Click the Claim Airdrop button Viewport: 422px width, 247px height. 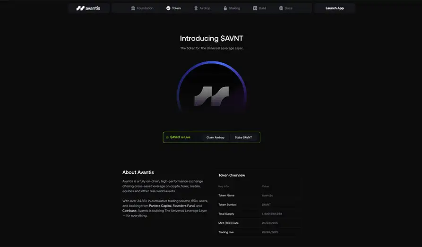click(215, 137)
